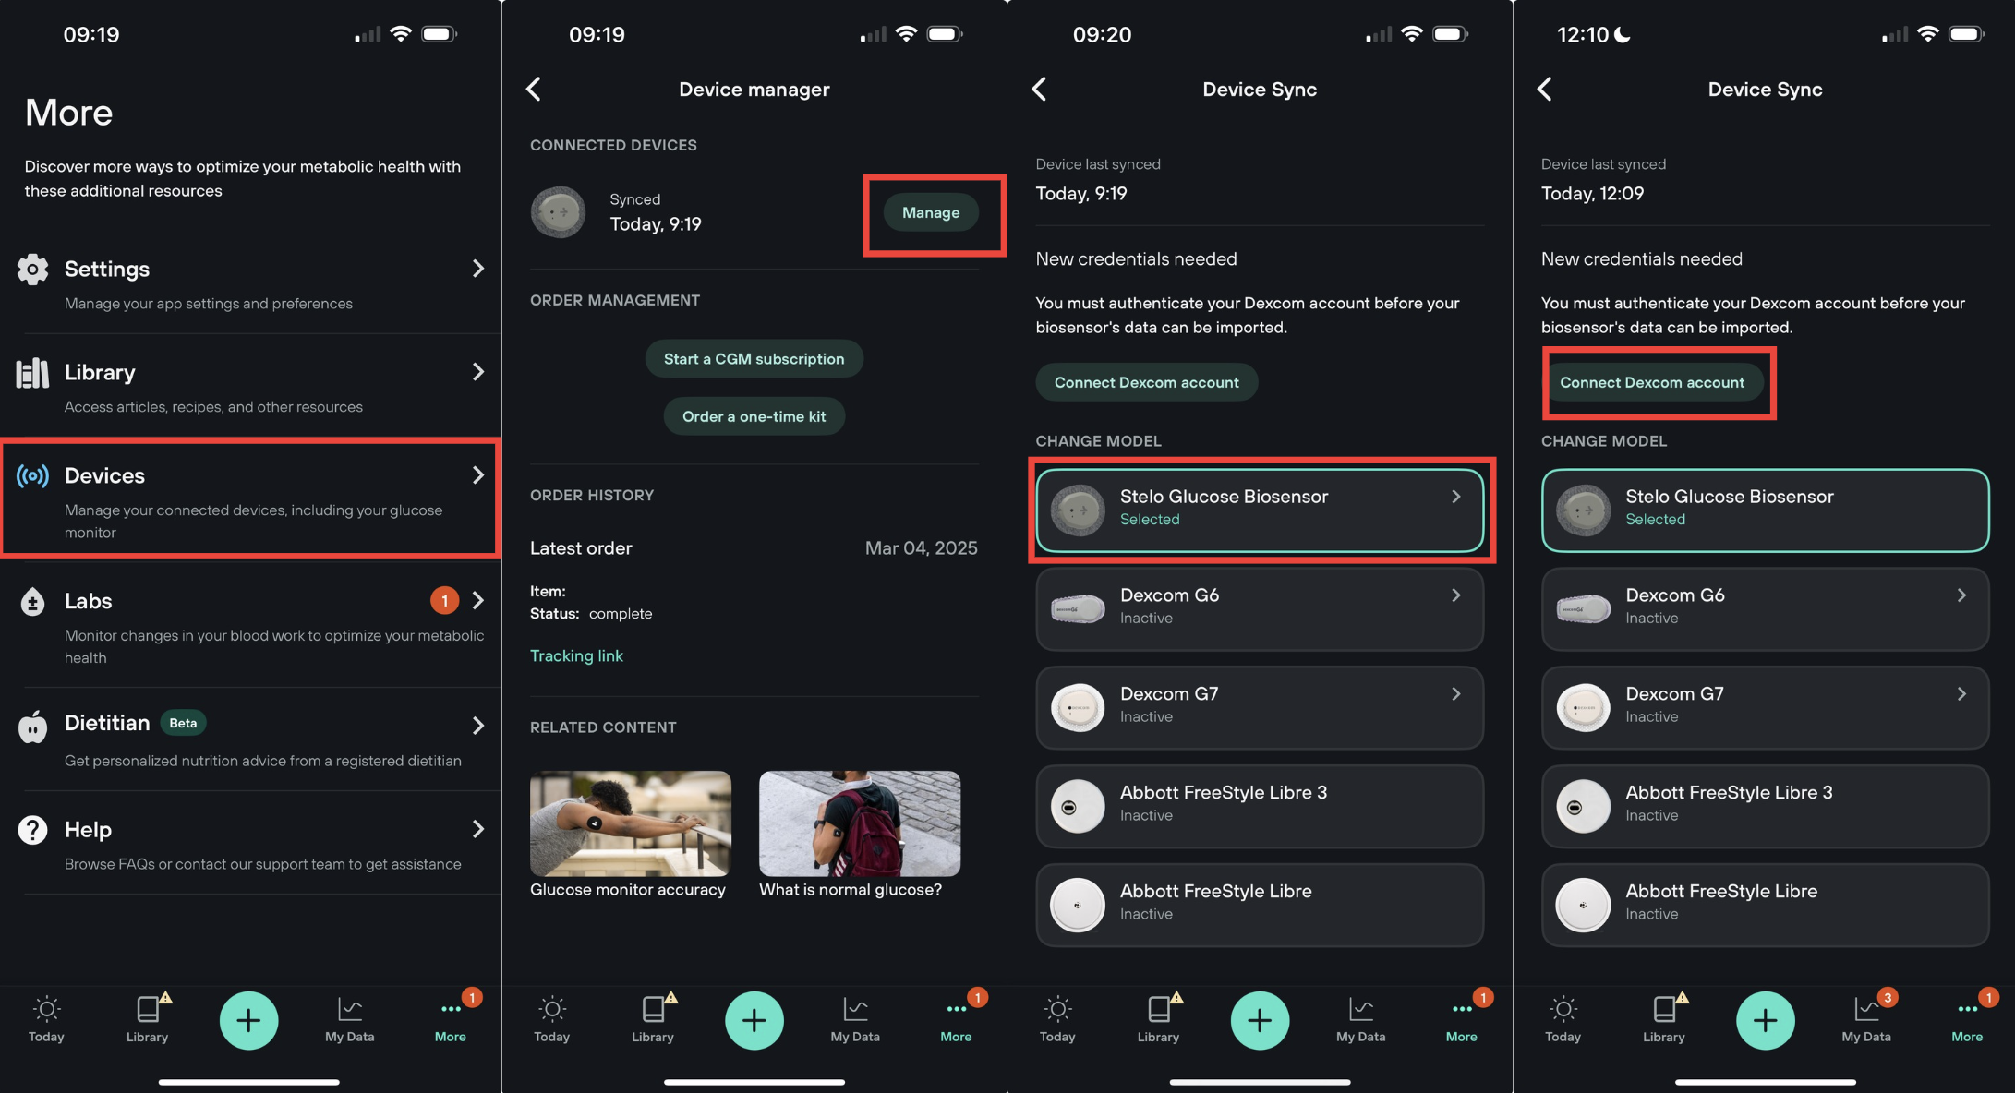This screenshot has width=2015, height=1093.
Task: Click the Library books icon in More list
Action: tap(32, 373)
